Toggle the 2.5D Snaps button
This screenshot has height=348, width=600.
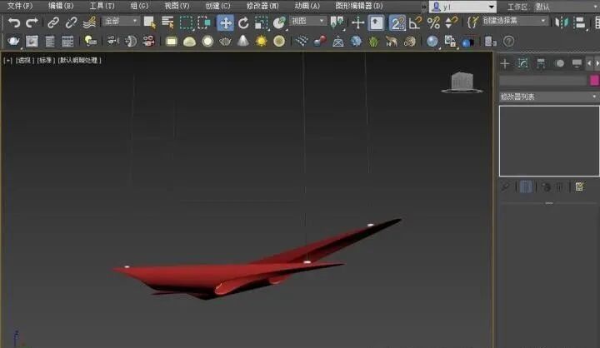pyautogui.click(x=397, y=23)
